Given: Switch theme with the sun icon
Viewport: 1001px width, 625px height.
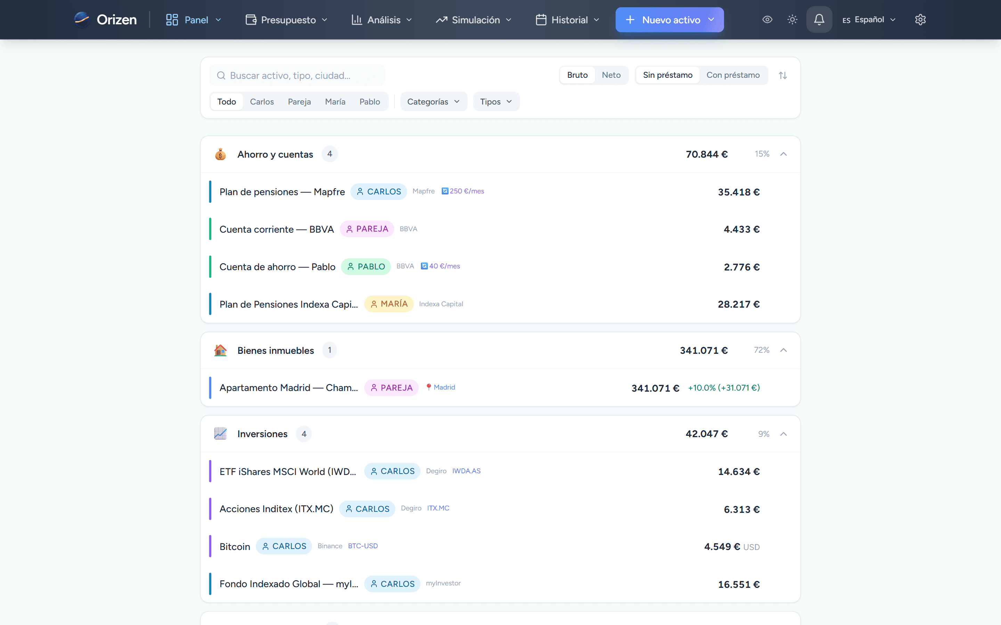Looking at the screenshot, I should point(792,19).
